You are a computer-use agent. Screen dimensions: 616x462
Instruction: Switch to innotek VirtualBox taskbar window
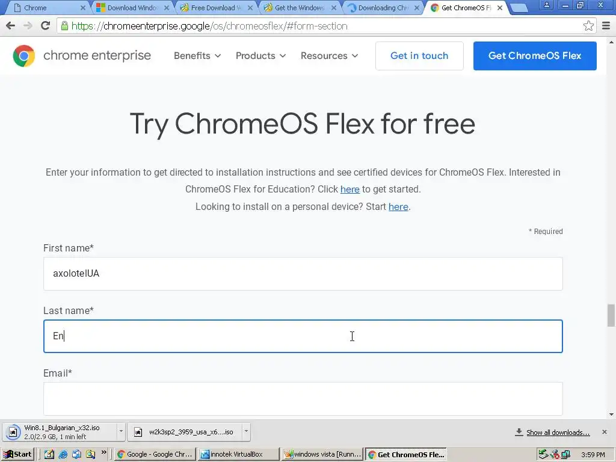[238, 454]
